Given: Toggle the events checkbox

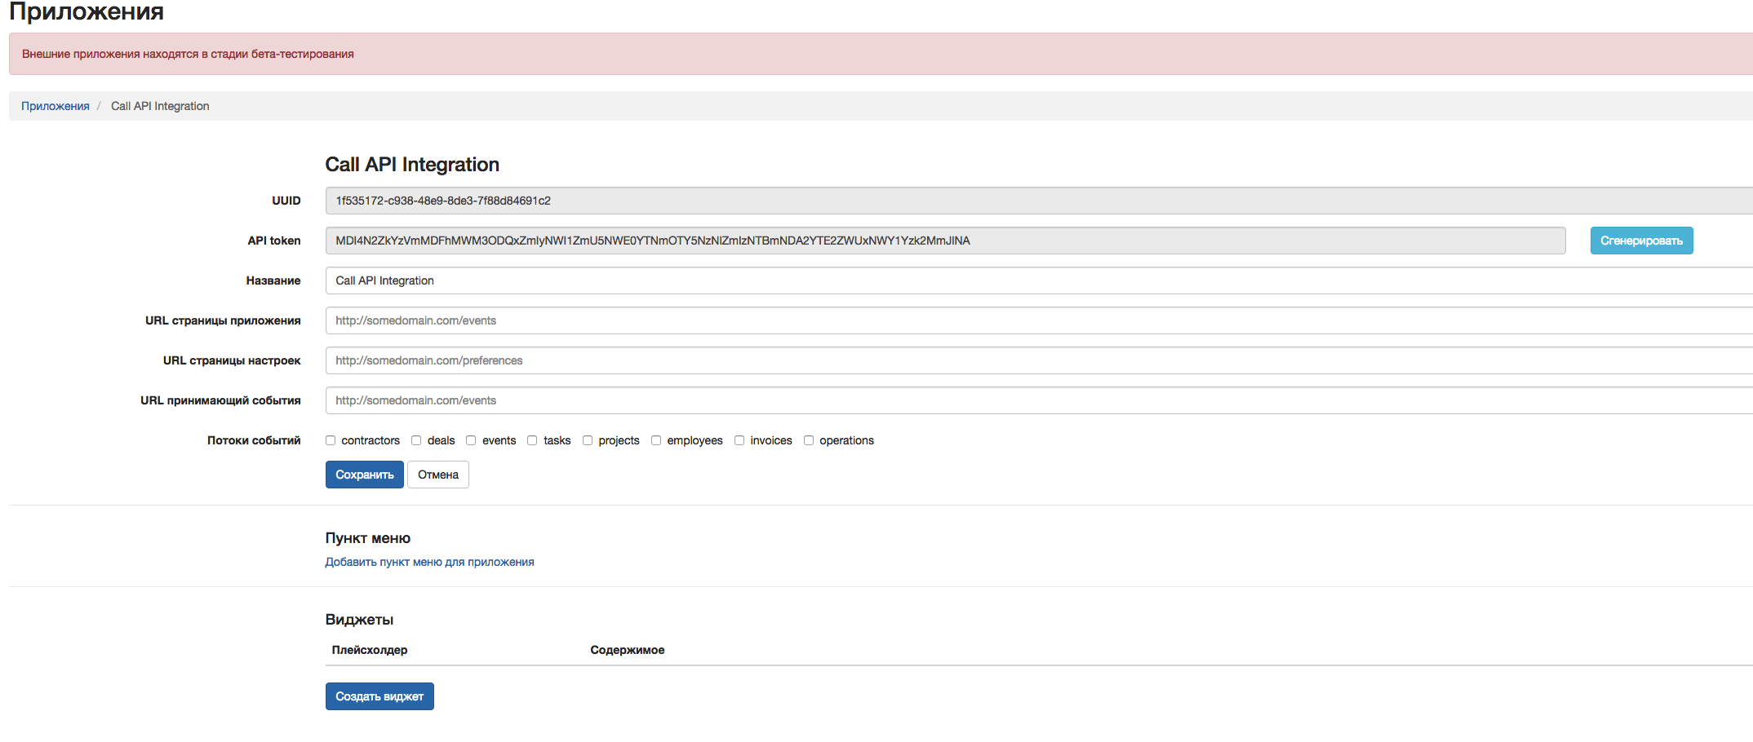Looking at the screenshot, I should click(x=471, y=440).
